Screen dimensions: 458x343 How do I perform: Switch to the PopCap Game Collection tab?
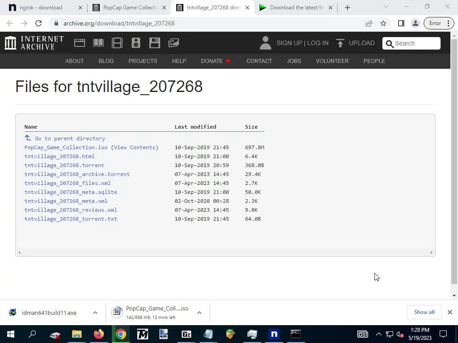[130, 8]
